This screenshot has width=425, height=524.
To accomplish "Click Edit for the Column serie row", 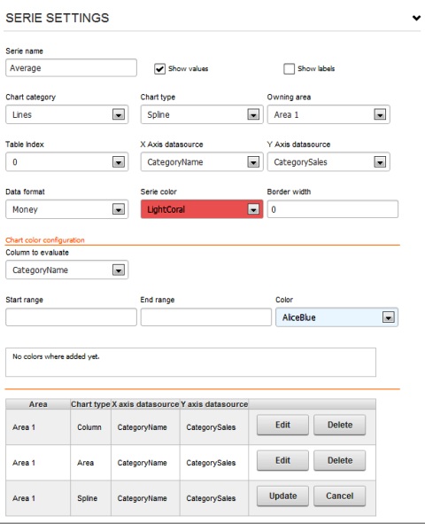I will point(282,425).
